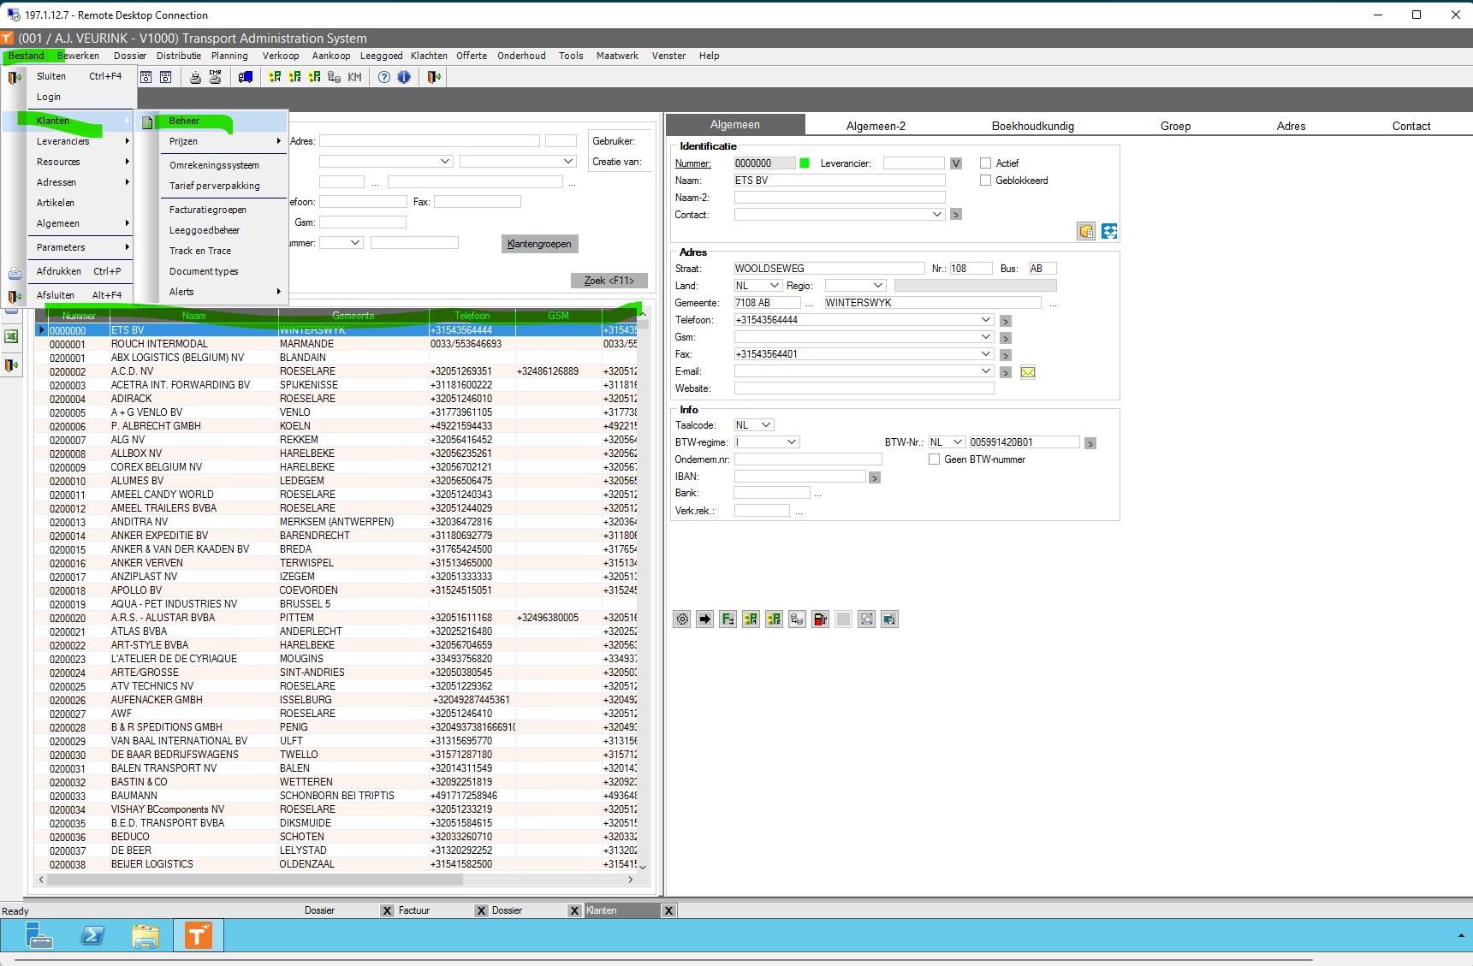Click the Klantengroepen button
1473x966 pixels.
pos(539,244)
